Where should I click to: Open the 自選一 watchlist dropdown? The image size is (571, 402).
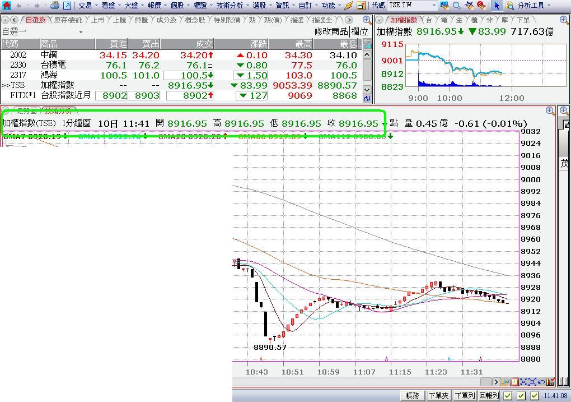(x=81, y=32)
